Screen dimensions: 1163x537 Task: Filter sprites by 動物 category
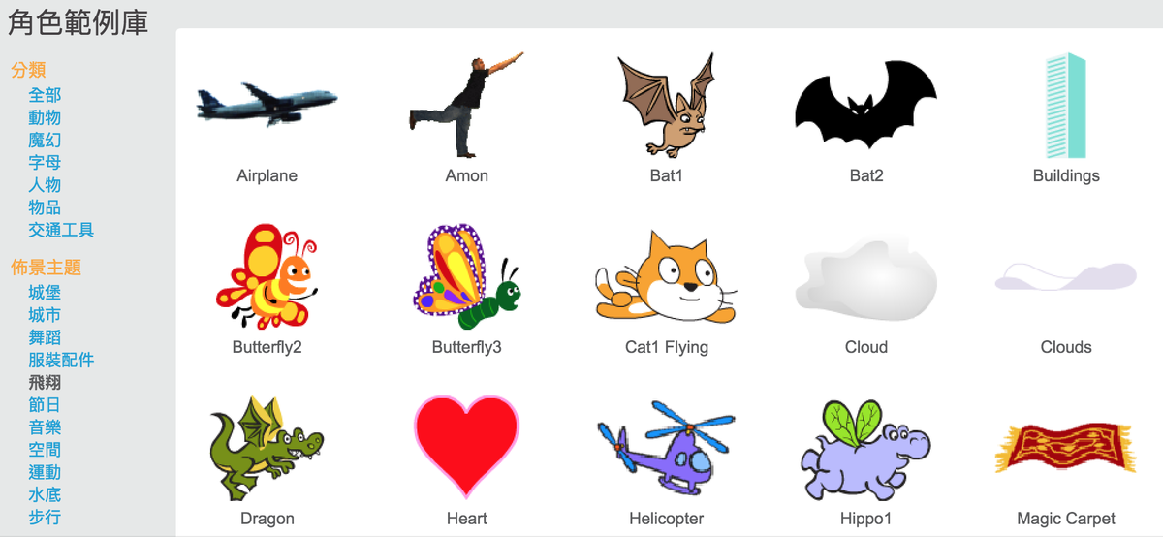(45, 117)
